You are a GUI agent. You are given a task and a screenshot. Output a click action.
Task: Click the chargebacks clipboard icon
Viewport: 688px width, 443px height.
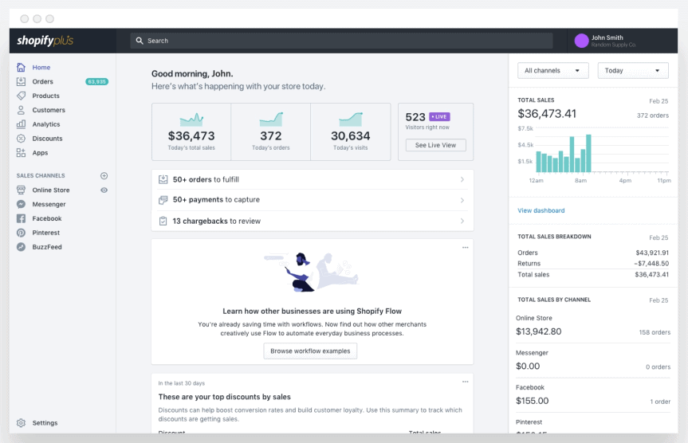163,221
